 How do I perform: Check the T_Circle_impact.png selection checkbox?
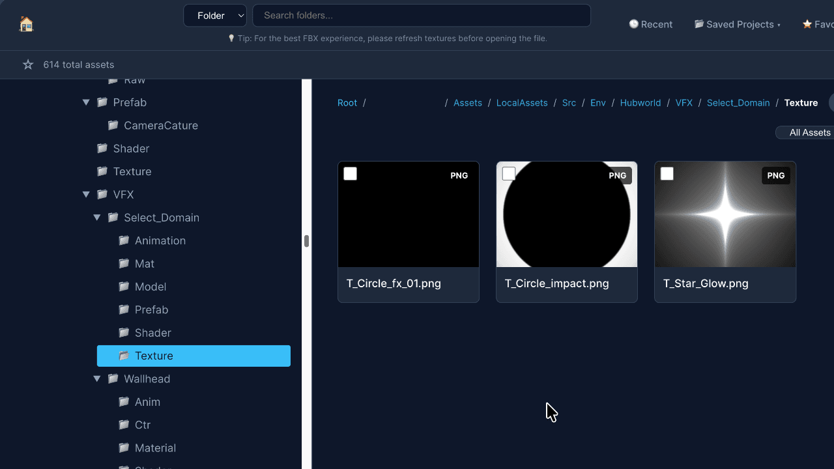pos(508,173)
